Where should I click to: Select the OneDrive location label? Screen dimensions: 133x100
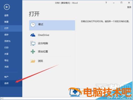[44, 35]
